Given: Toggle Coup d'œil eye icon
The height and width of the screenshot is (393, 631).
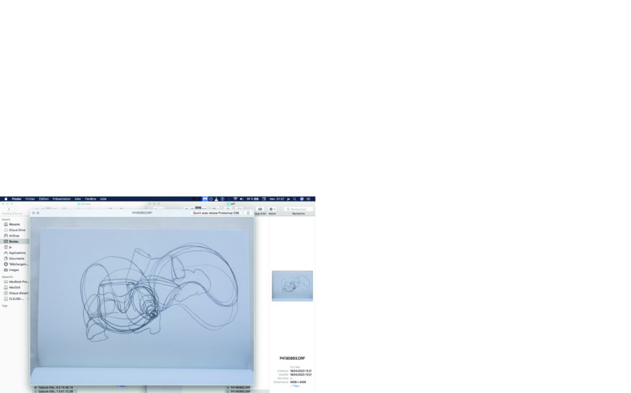Looking at the screenshot, I should point(260,209).
